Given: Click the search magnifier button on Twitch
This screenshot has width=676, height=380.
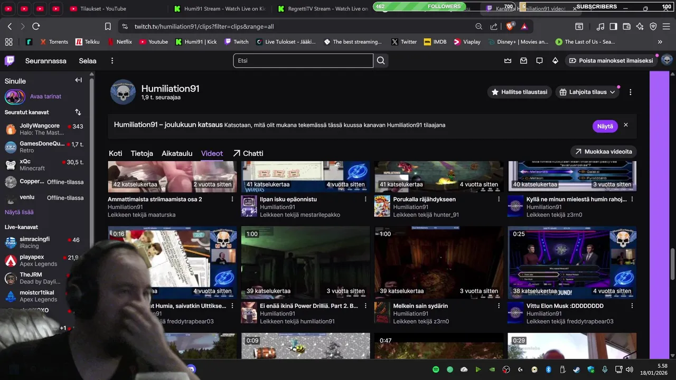Looking at the screenshot, I should tap(381, 61).
